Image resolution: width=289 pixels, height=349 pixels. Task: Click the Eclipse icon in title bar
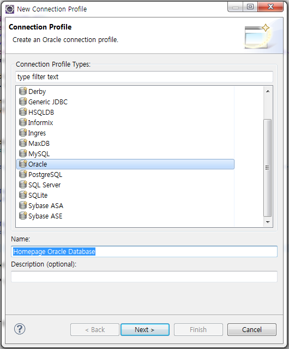pyautogui.click(x=10, y=9)
